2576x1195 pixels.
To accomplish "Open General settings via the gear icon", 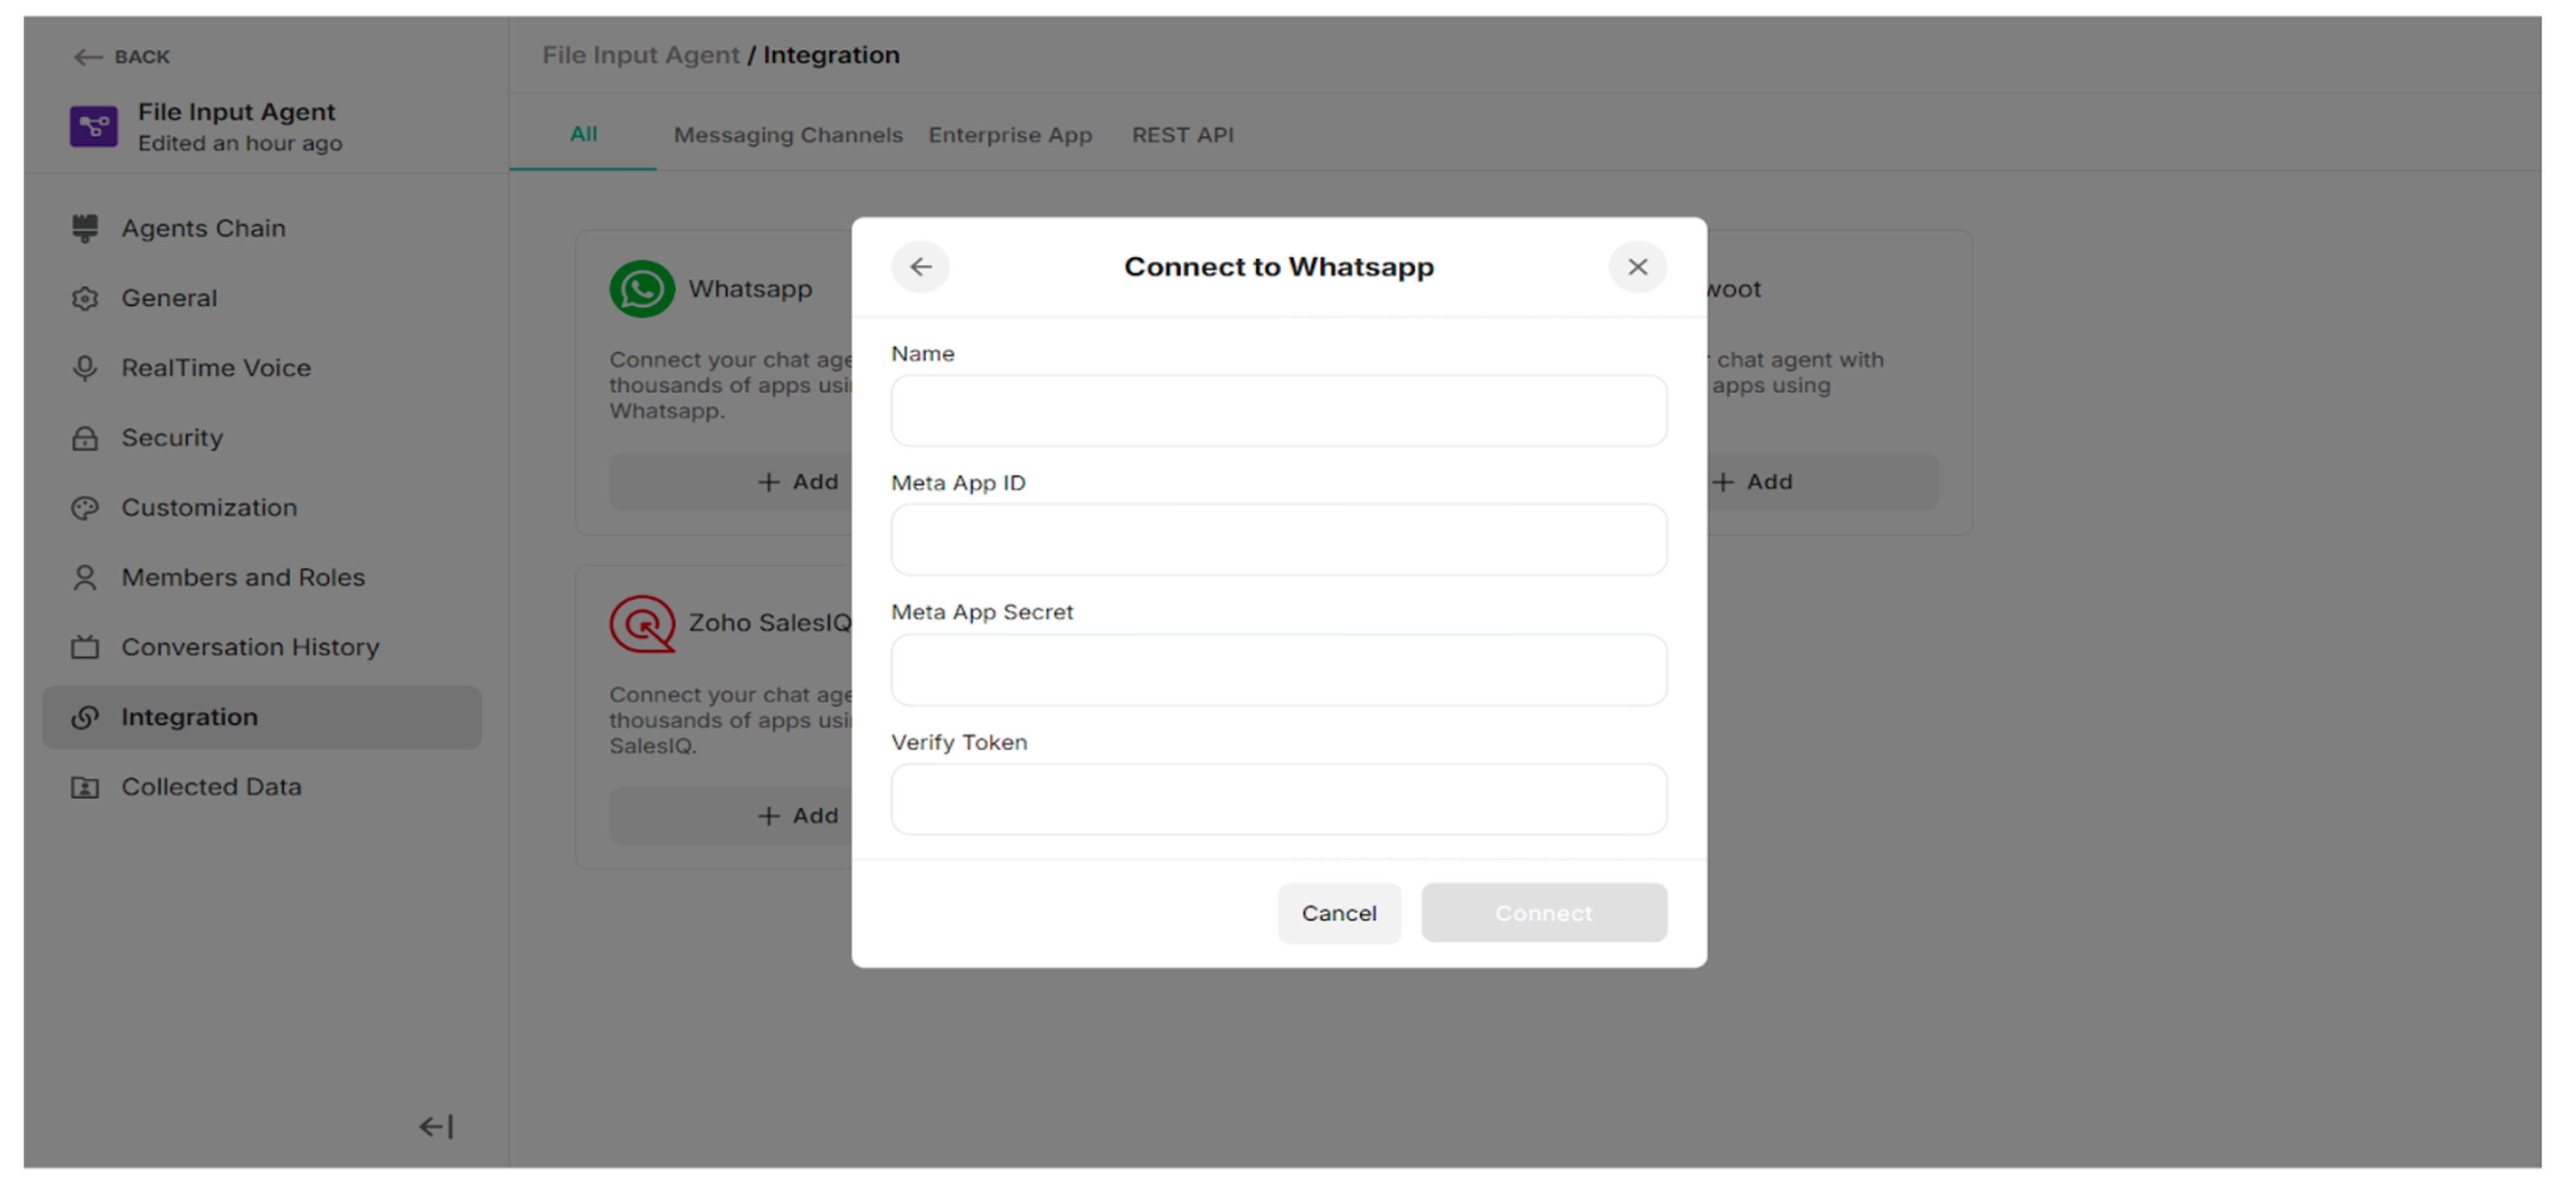I will 85,297.
